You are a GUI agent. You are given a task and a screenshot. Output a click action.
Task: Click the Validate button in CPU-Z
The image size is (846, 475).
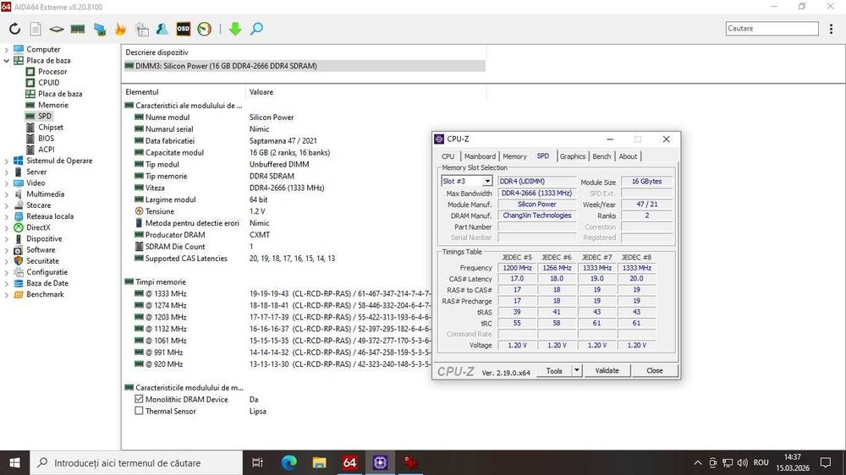pyautogui.click(x=607, y=370)
